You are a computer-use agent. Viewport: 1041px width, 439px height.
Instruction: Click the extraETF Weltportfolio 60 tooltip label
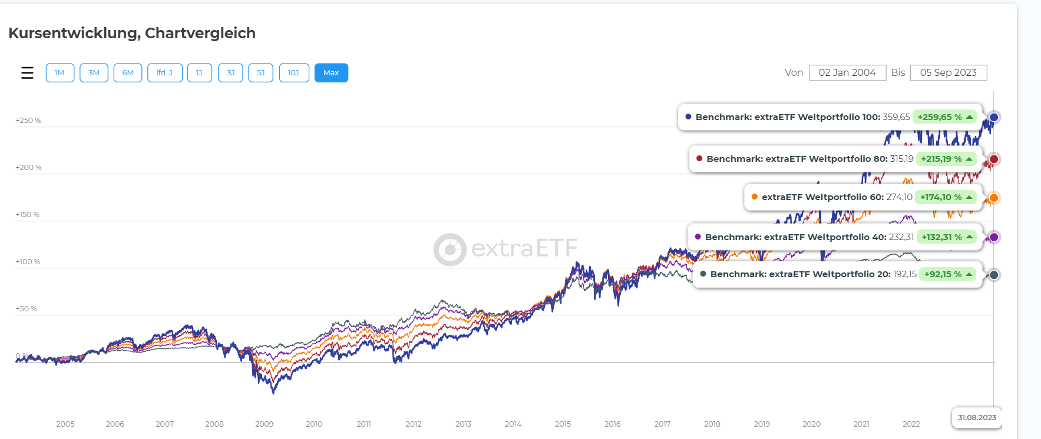tap(822, 197)
